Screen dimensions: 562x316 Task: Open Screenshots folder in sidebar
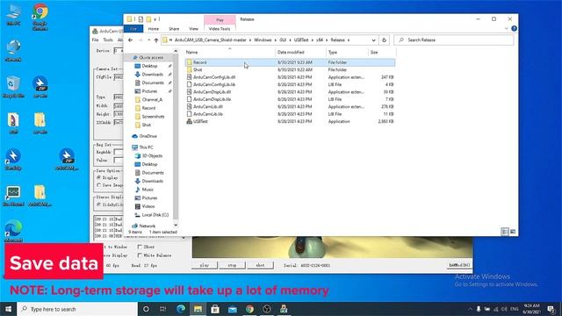tap(153, 117)
